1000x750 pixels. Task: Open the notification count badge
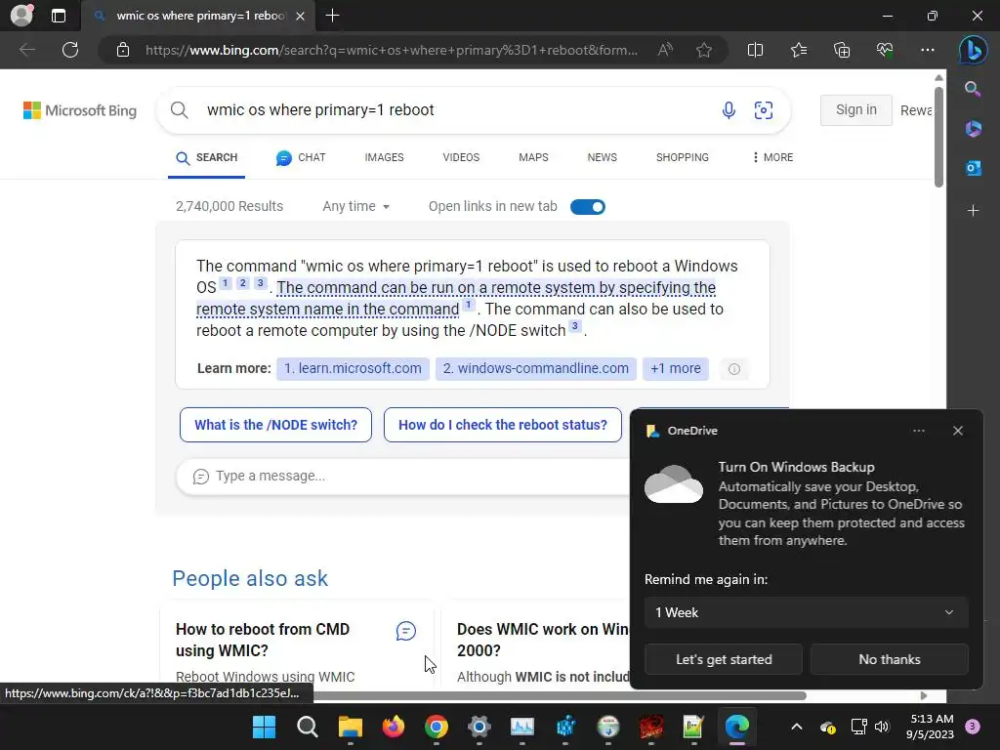(973, 727)
